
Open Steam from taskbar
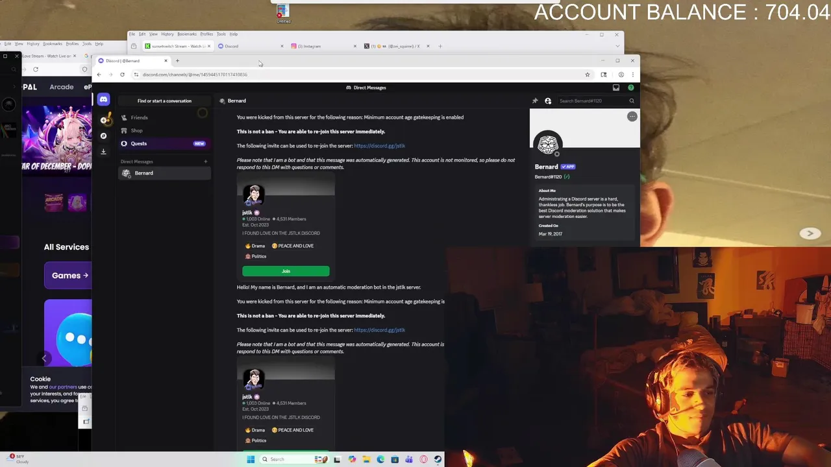coord(438,459)
